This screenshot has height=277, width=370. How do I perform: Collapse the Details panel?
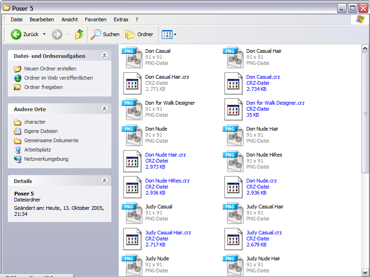click(104, 181)
